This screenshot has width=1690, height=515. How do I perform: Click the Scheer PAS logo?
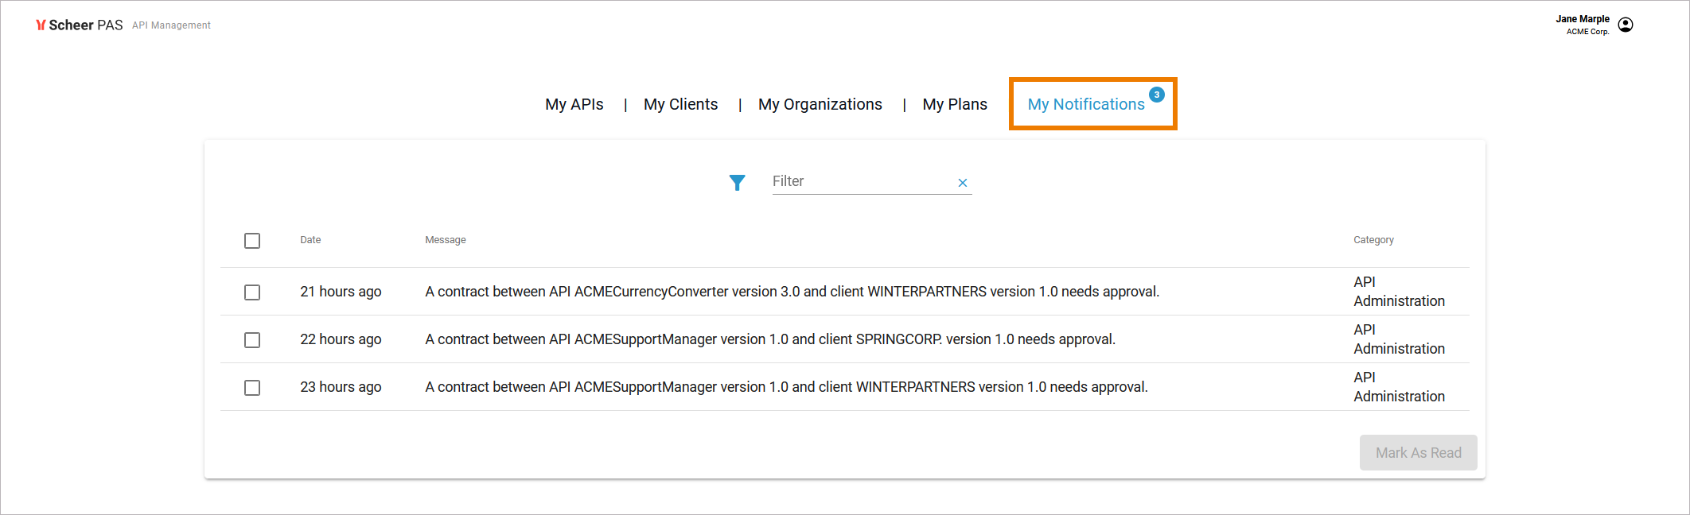pyautogui.click(x=79, y=25)
